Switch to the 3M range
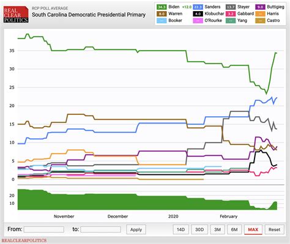 coord(217,229)
